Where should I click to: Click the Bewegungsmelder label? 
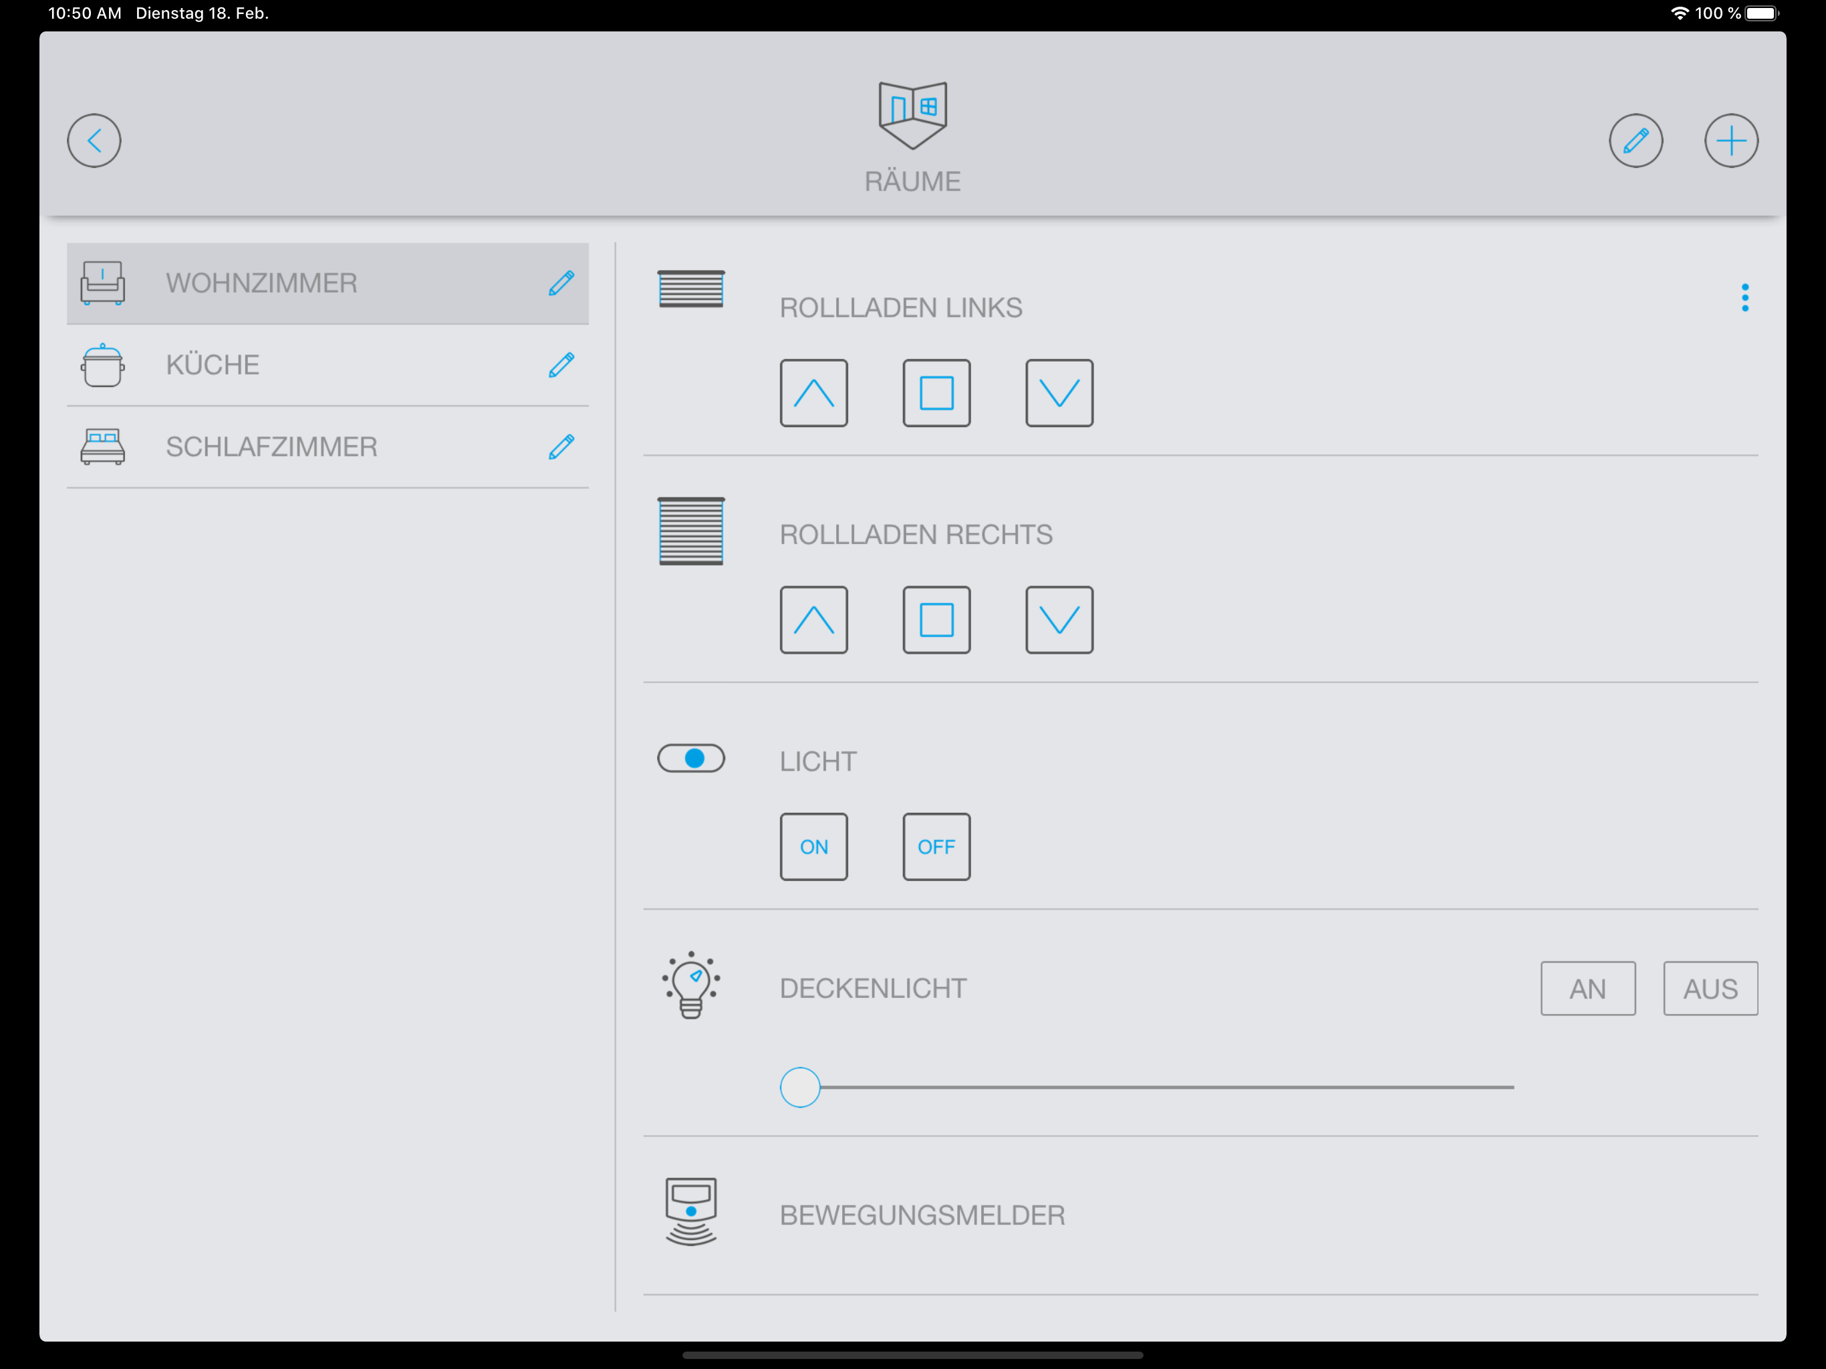[x=922, y=1215]
